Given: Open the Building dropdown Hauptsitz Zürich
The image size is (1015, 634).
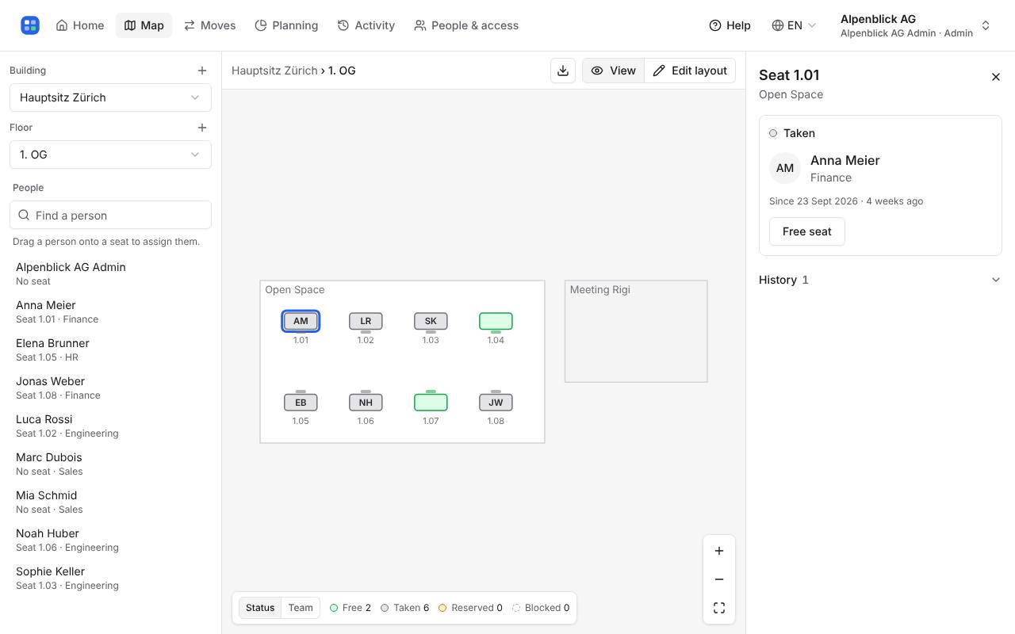Looking at the screenshot, I should click(x=110, y=97).
